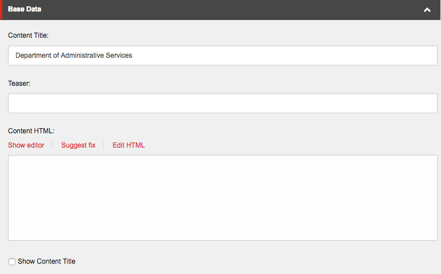
Task: Click the separator between Show editor and Suggest fix
Action: (53, 145)
